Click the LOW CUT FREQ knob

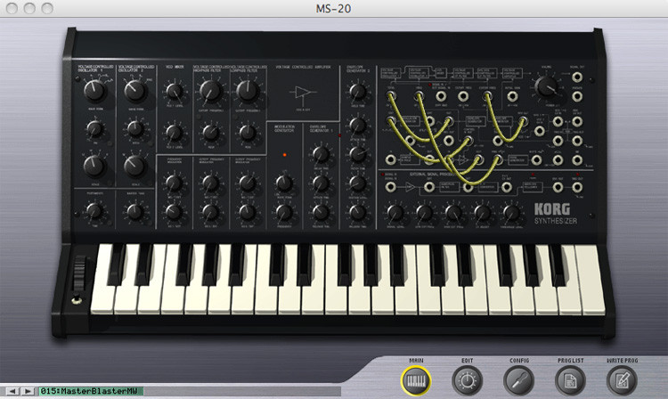pos(424,212)
